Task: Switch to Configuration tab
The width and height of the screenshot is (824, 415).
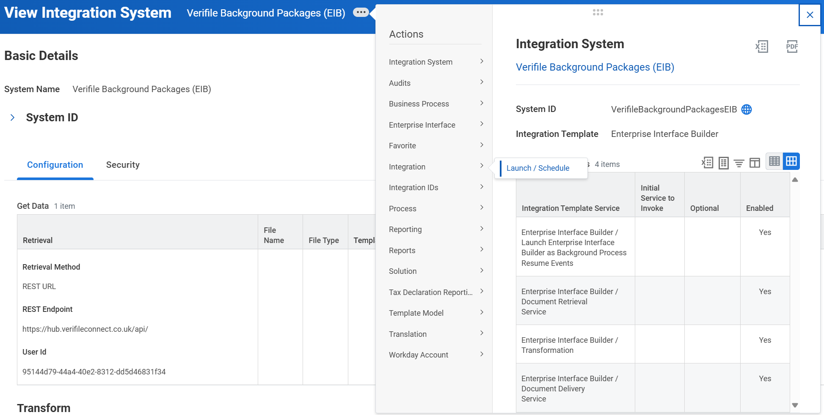Action: pyautogui.click(x=55, y=165)
